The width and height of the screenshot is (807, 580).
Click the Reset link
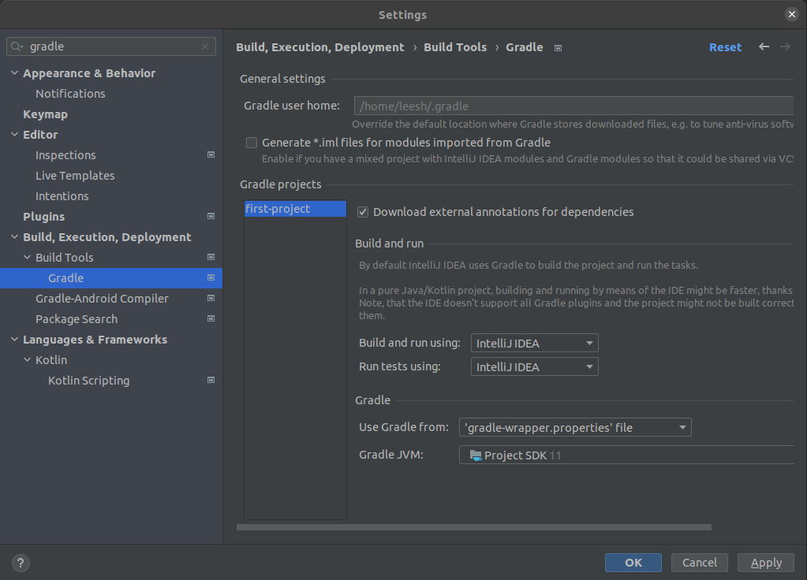pos(725,47)
